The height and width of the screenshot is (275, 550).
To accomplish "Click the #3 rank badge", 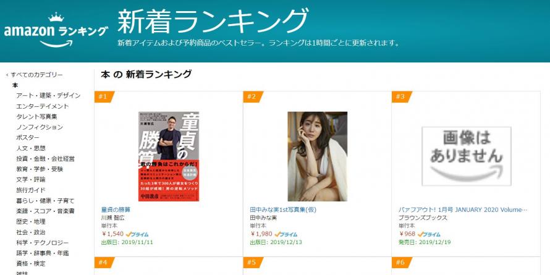I will pyautogui.click(x=402, y=97).
